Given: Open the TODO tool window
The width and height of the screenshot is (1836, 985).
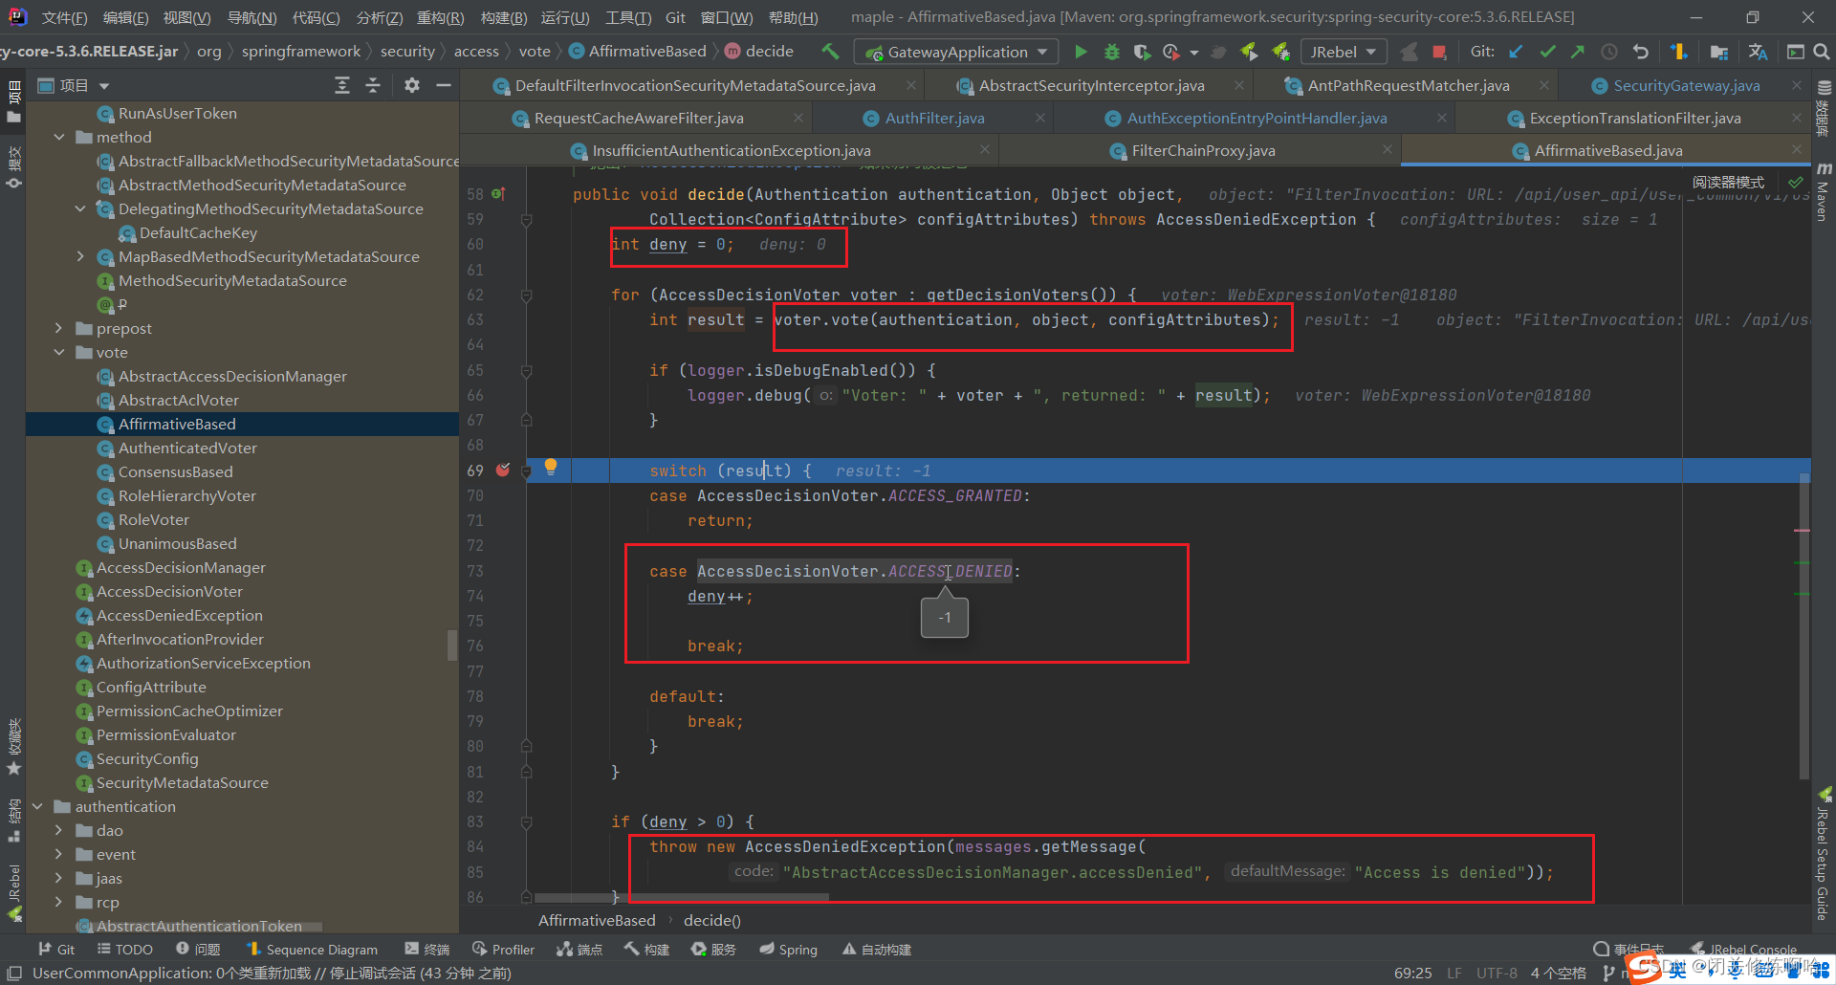Looking at the screenshot, I should click(125, 950).
